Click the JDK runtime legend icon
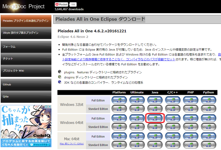Viewport: 221px width, 150px height. pos(60,82)
